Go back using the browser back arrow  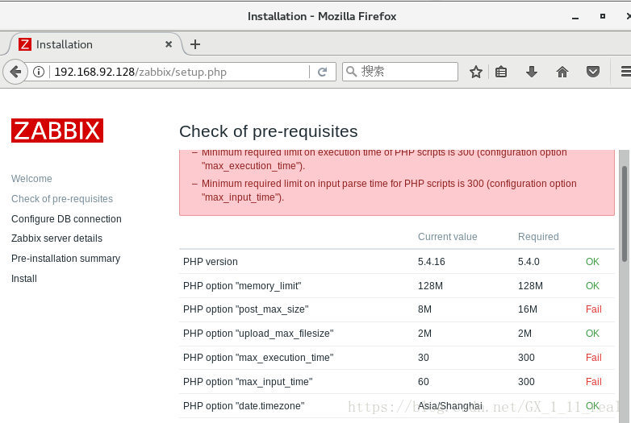click(15, 72)
